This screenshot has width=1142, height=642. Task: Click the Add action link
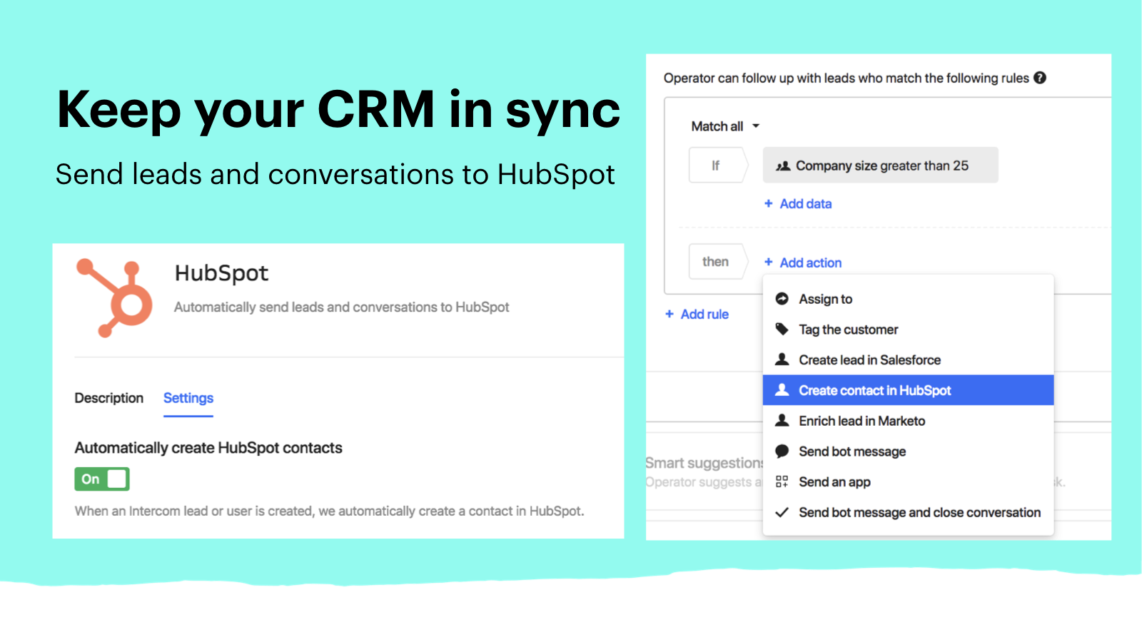(x=811, y=263)
